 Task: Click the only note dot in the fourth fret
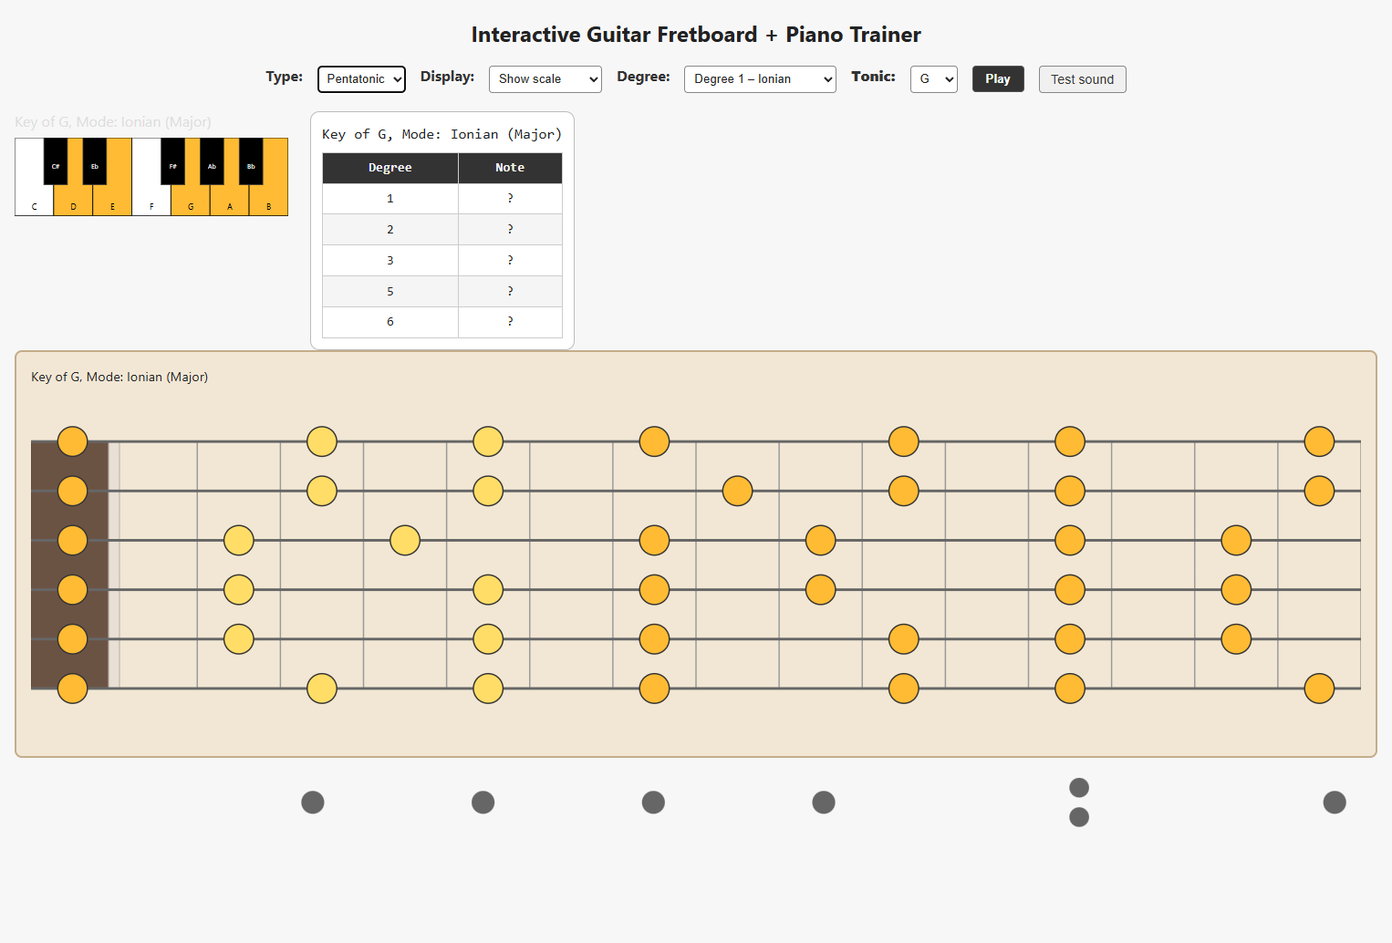click(x=405, y=540)
